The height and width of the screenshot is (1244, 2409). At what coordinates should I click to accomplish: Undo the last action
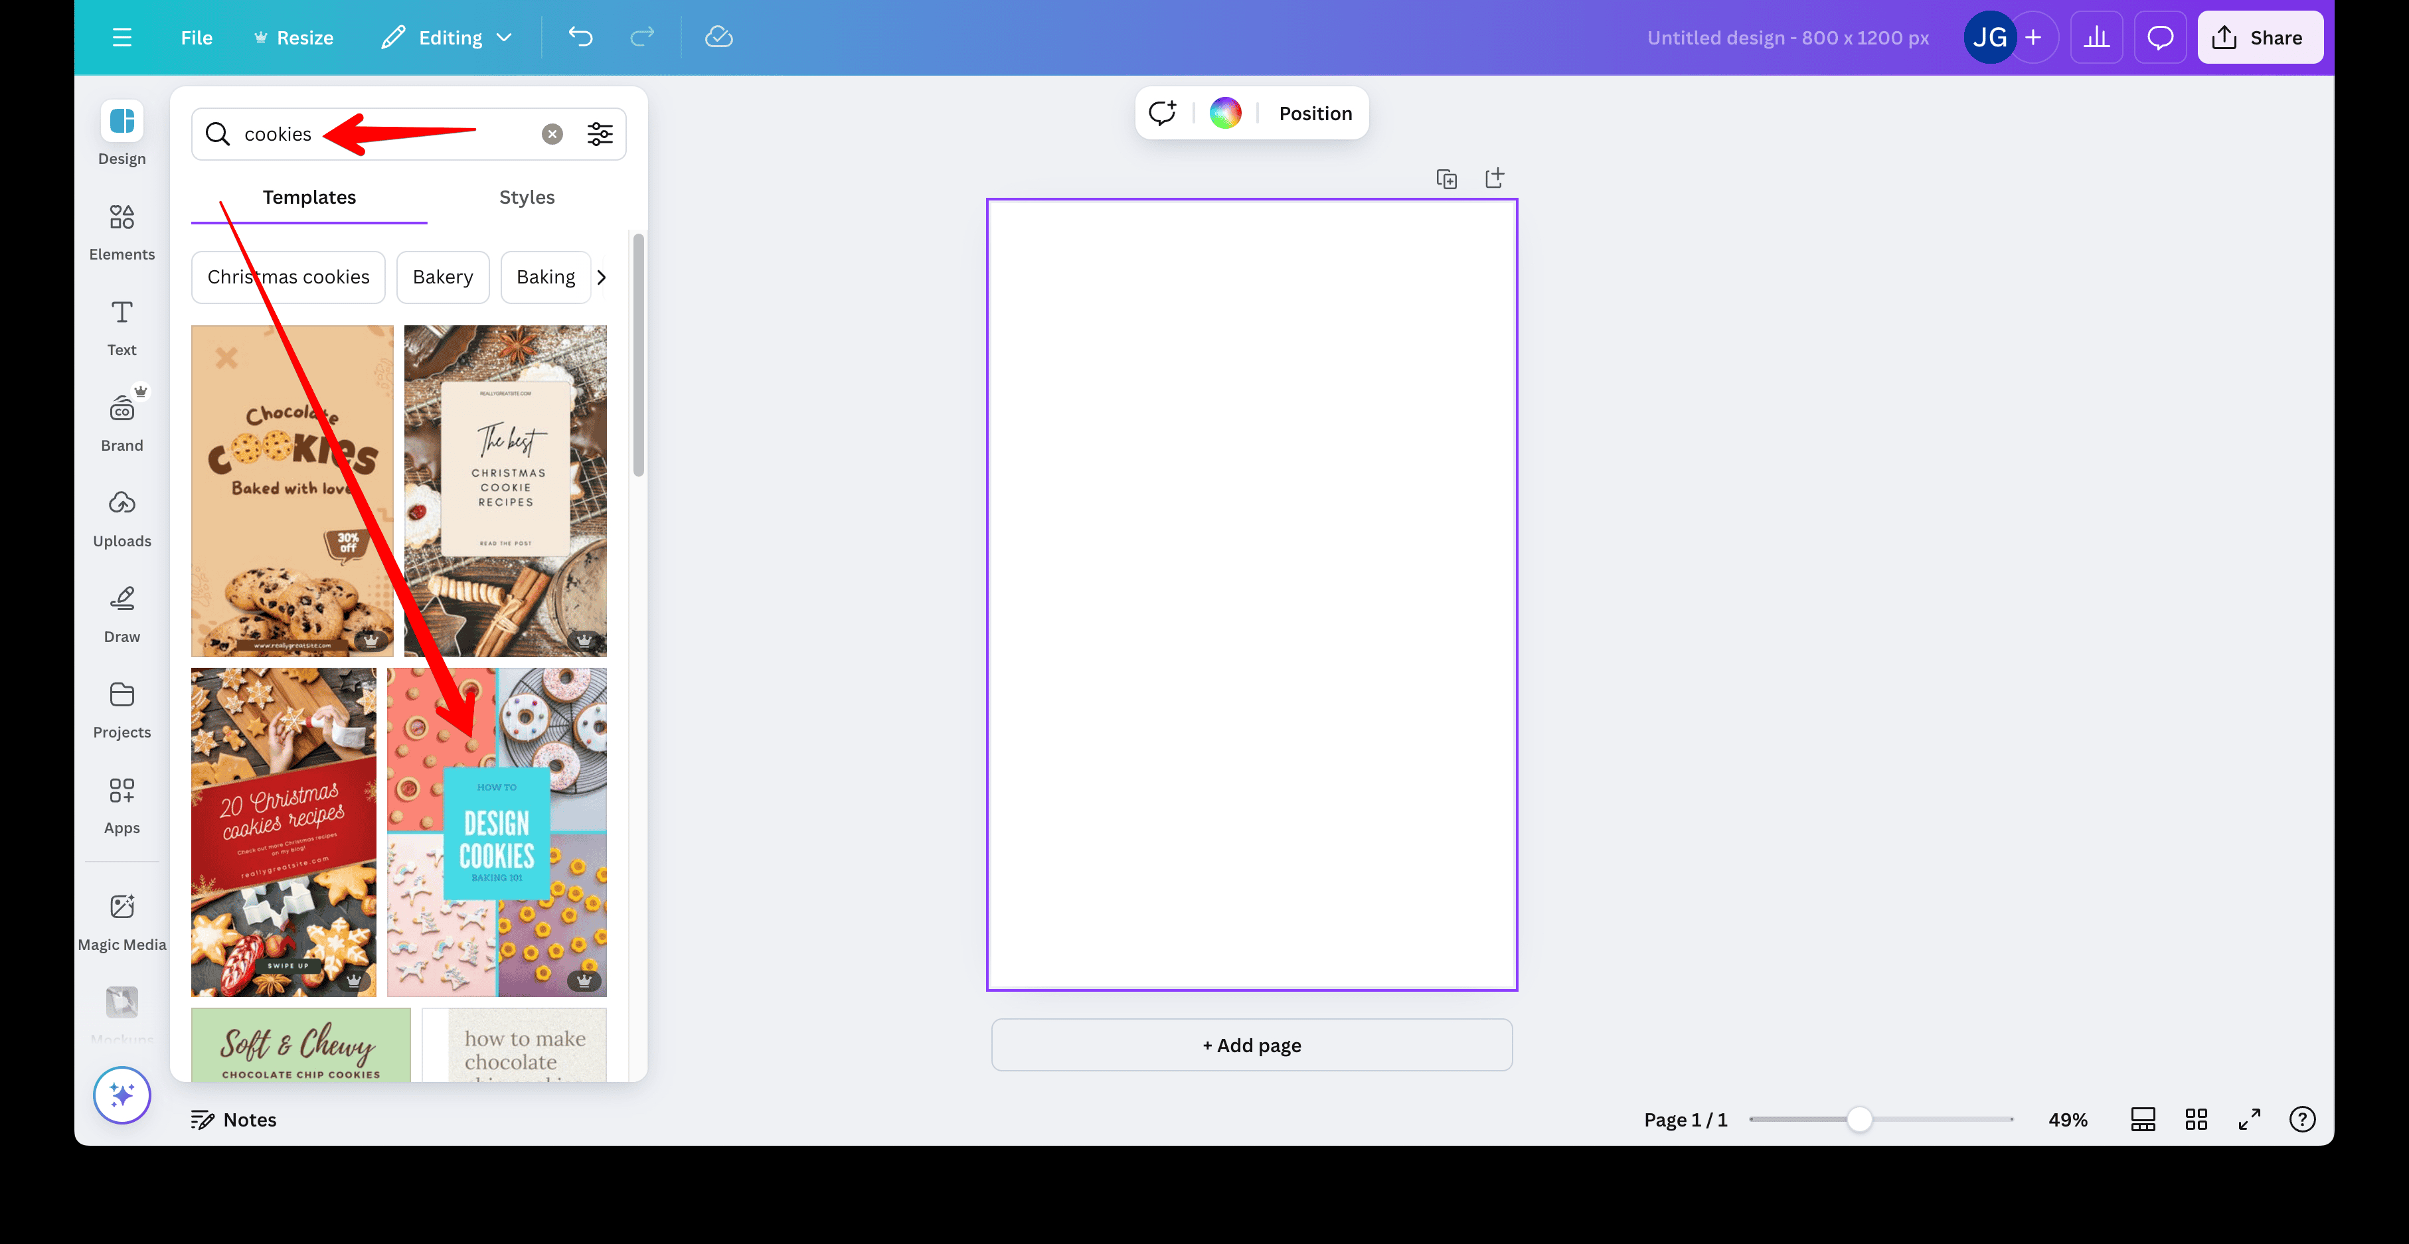581,37
